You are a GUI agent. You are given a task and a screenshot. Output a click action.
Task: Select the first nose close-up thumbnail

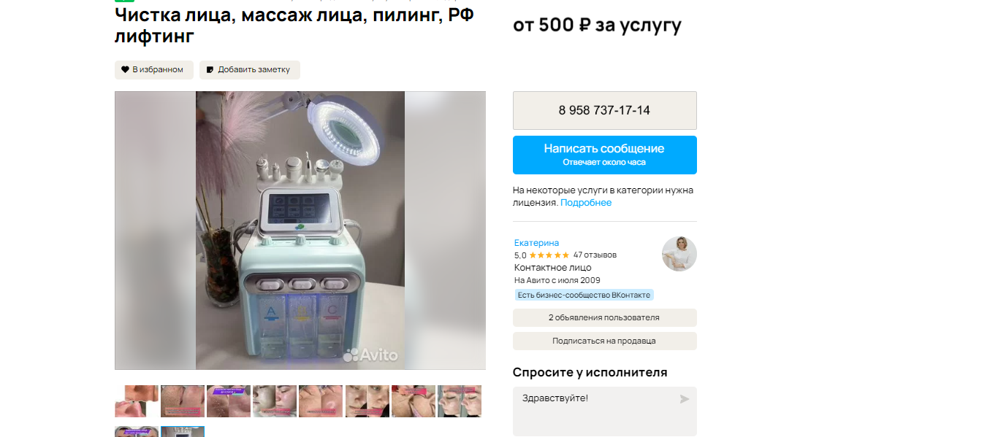137,401
